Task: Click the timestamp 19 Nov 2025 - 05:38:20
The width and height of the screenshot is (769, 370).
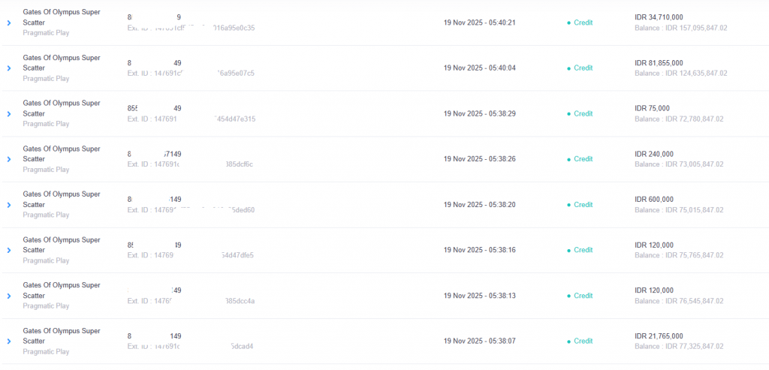Action: [479, 205]
